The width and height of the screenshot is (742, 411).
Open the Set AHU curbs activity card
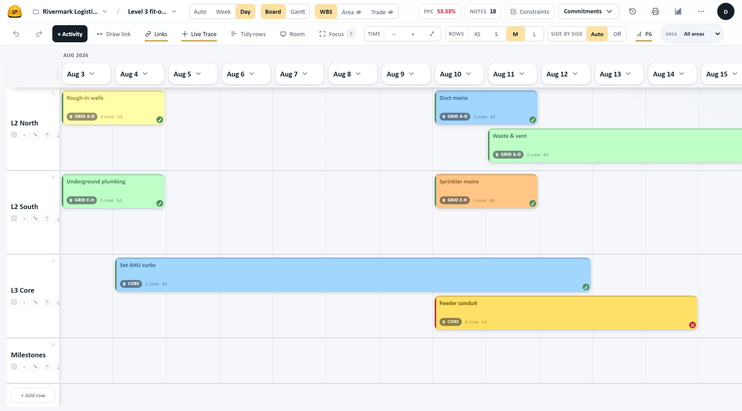(x=353, y=275)
